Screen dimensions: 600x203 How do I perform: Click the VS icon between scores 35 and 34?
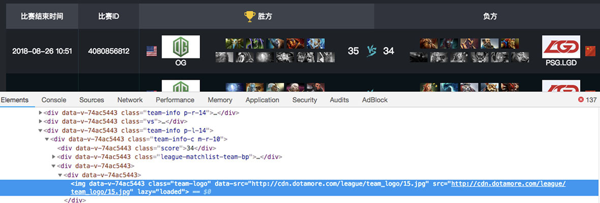pos(371,51)
